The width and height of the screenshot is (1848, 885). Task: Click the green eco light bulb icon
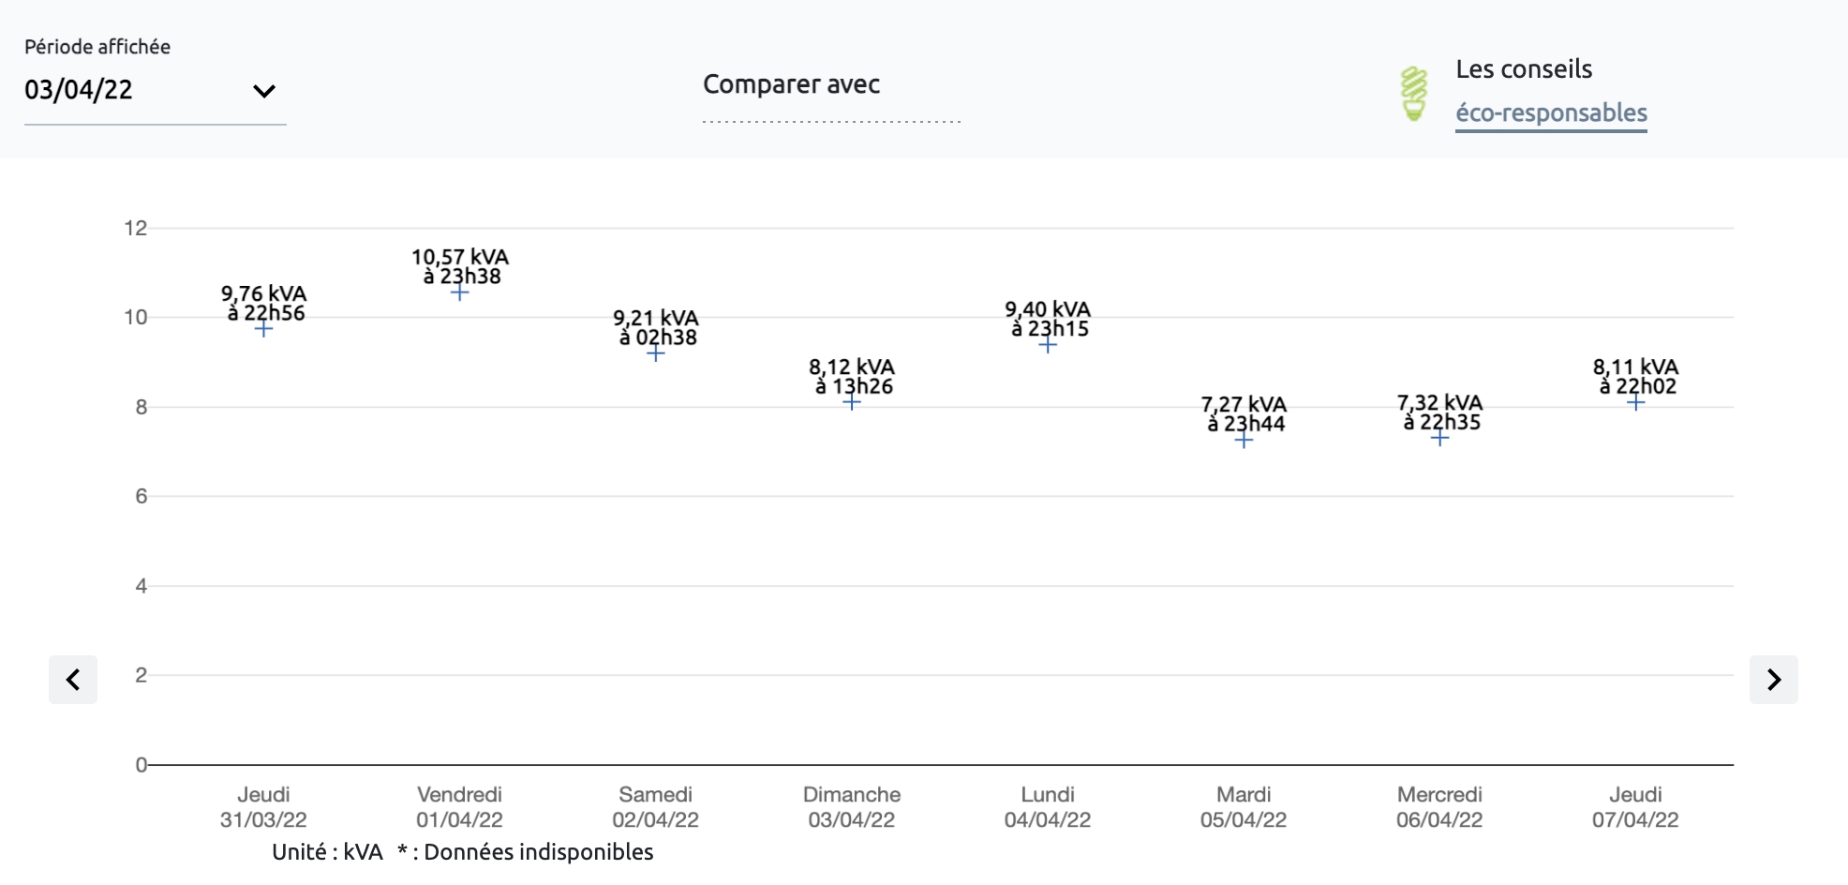1413,94
